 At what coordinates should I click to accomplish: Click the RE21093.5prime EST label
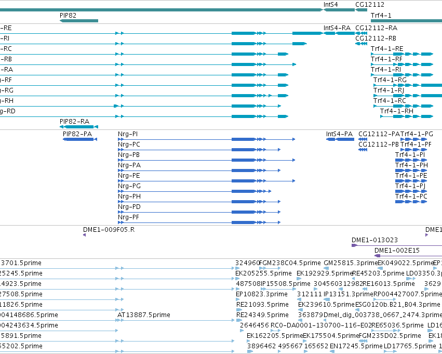262,305
